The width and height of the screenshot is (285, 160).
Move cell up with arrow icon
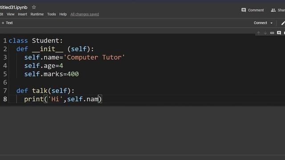click(258, 33)
